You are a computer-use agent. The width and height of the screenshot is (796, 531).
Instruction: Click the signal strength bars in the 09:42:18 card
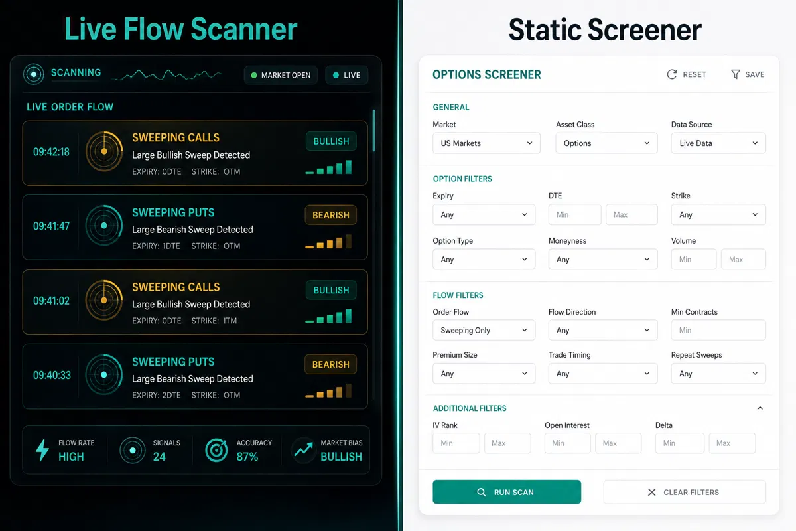[328, 167]
